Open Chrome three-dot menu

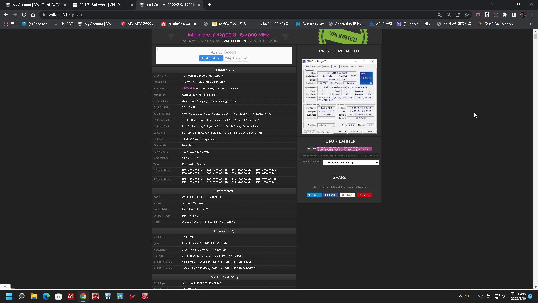532,15
